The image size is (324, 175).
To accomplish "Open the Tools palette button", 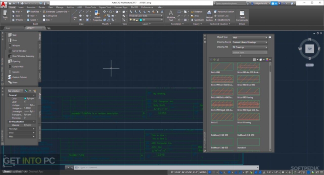I will coord(5,15).
